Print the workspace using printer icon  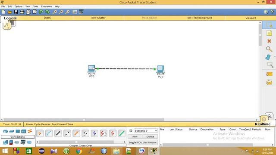click(22, 12)
